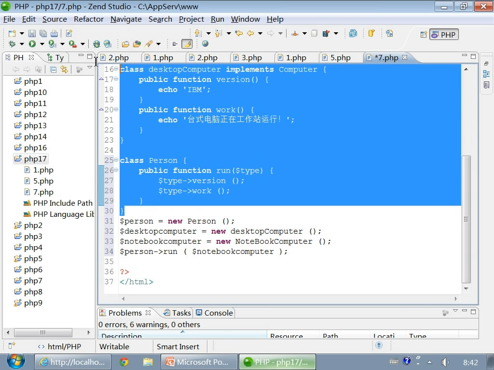The image size is (494, 370).
Task: Toggle Link with Editor in PHP Explorer
Action: coord(64,69)
